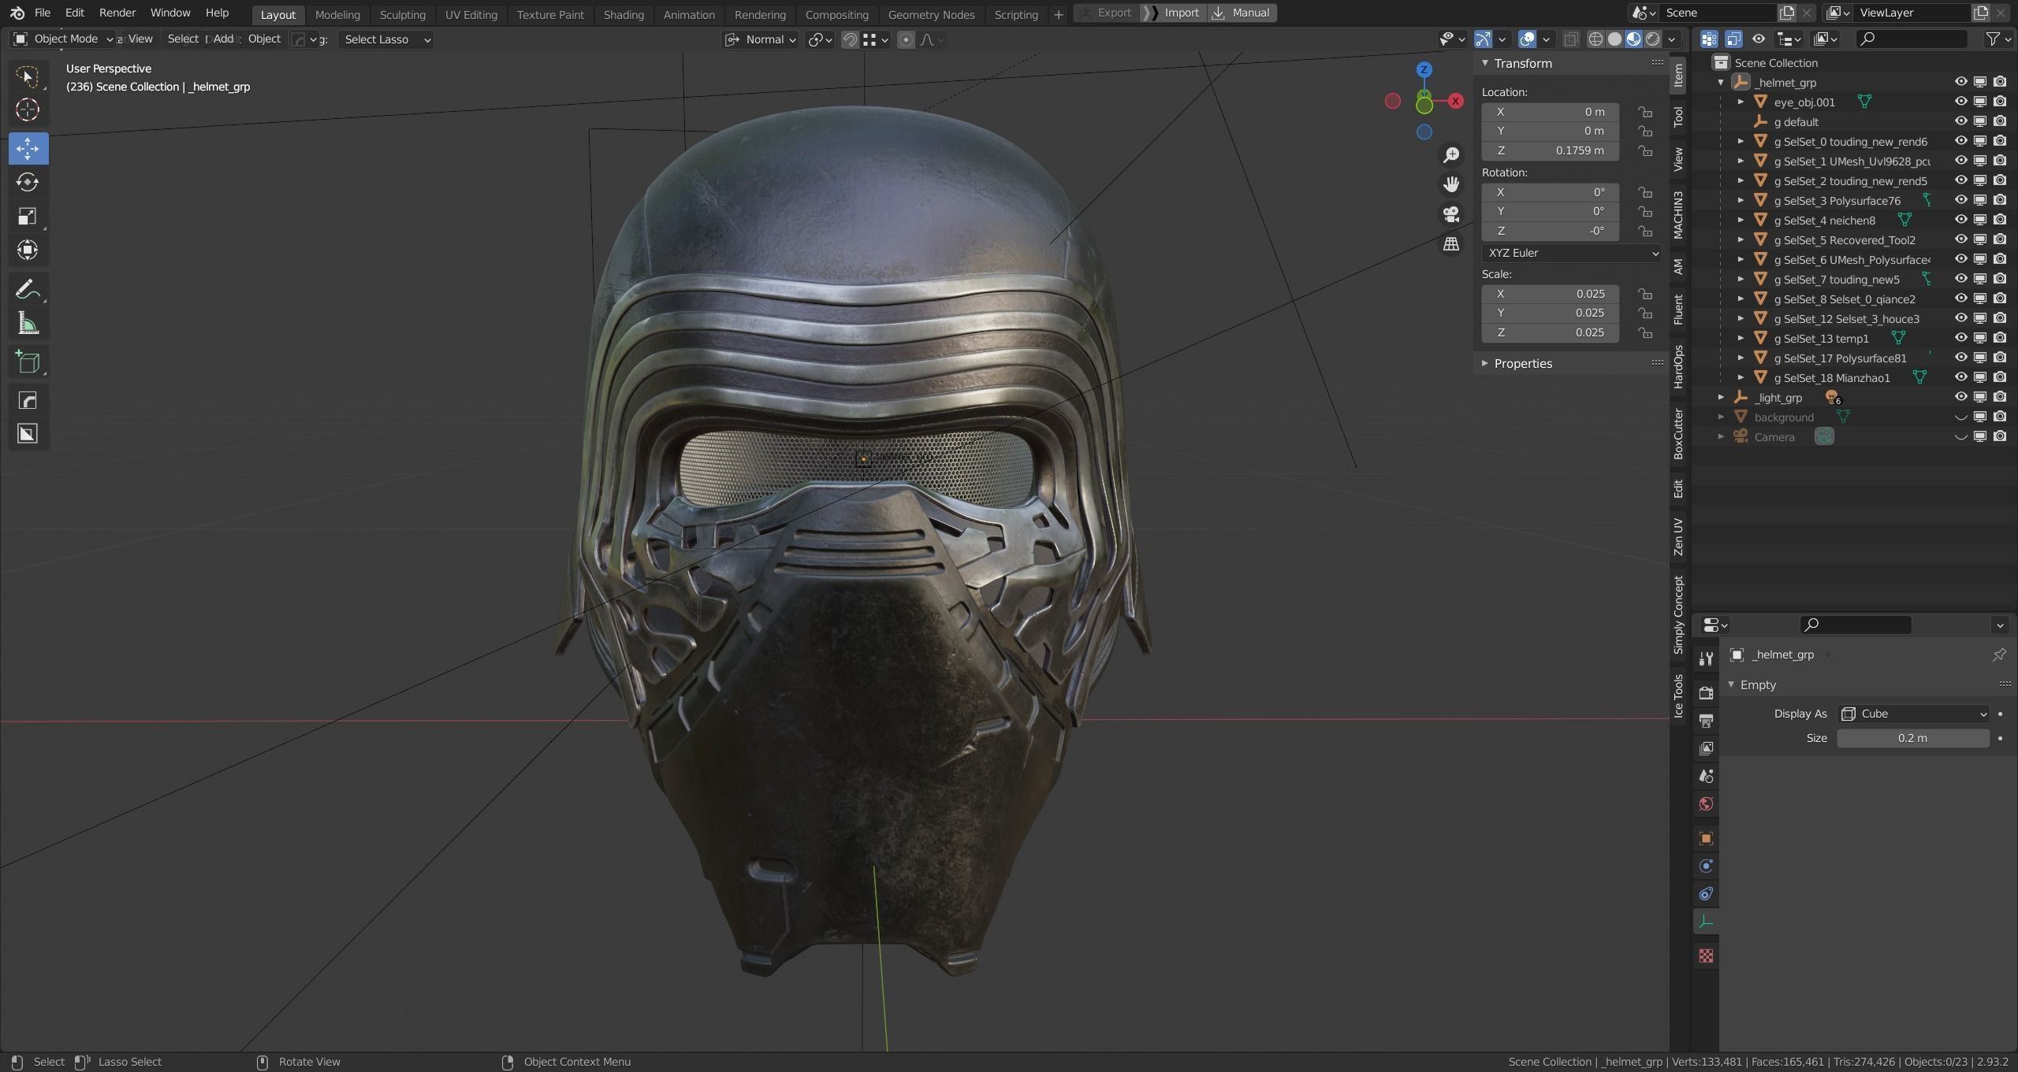Viewport: 2018px width, 1072px height.
Task: Expand g SelSet_3 Polysurface76 in outliner
Action: click(x=1741, y=200)
